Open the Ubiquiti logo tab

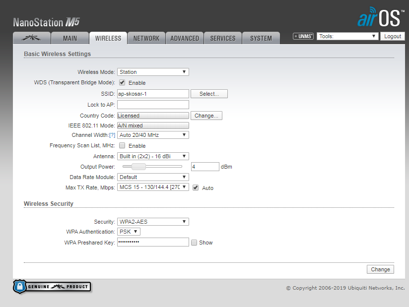point(32,38)
